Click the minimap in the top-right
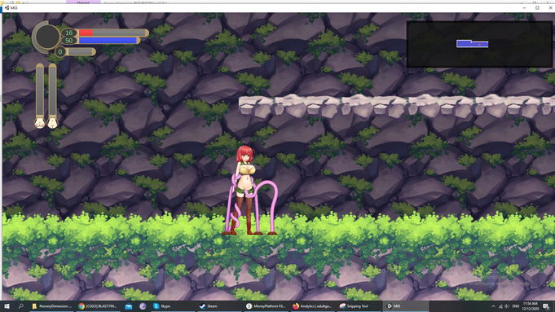 click(x=479, y=44)
